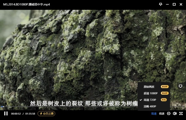This screenshot has height=120, width=186.
Task: Close the video player window
Action: [x=181, y=4]
